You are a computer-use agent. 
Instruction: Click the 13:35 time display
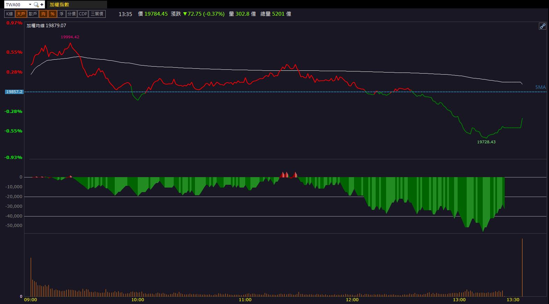tap(125, 14)
